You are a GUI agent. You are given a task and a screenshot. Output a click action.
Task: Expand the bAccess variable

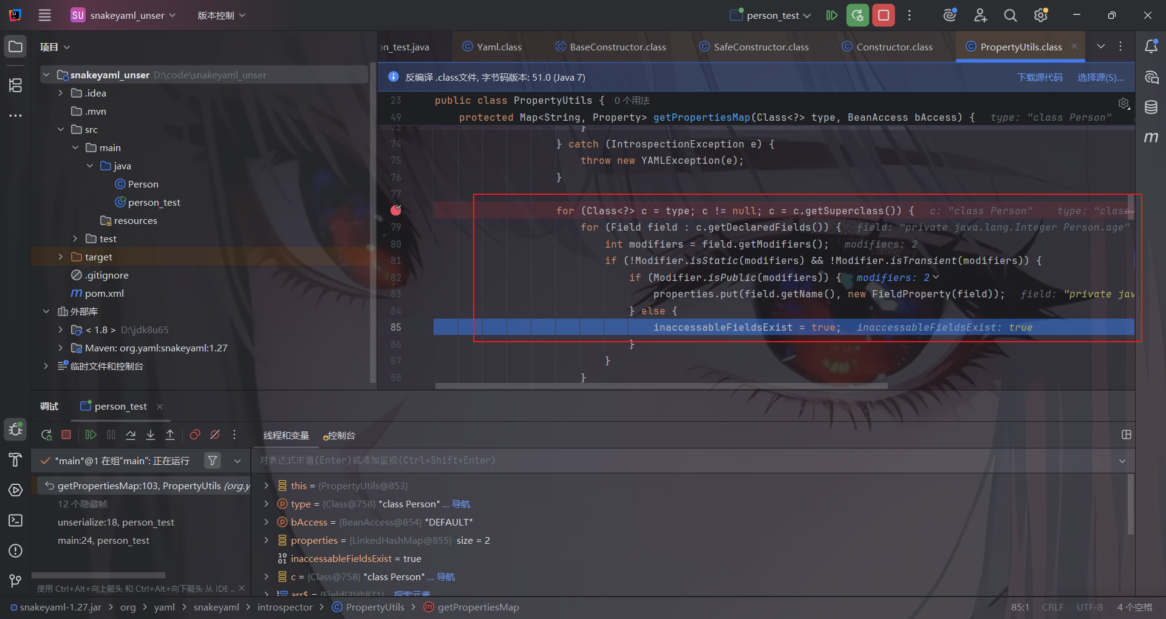[x=266, y=522]
